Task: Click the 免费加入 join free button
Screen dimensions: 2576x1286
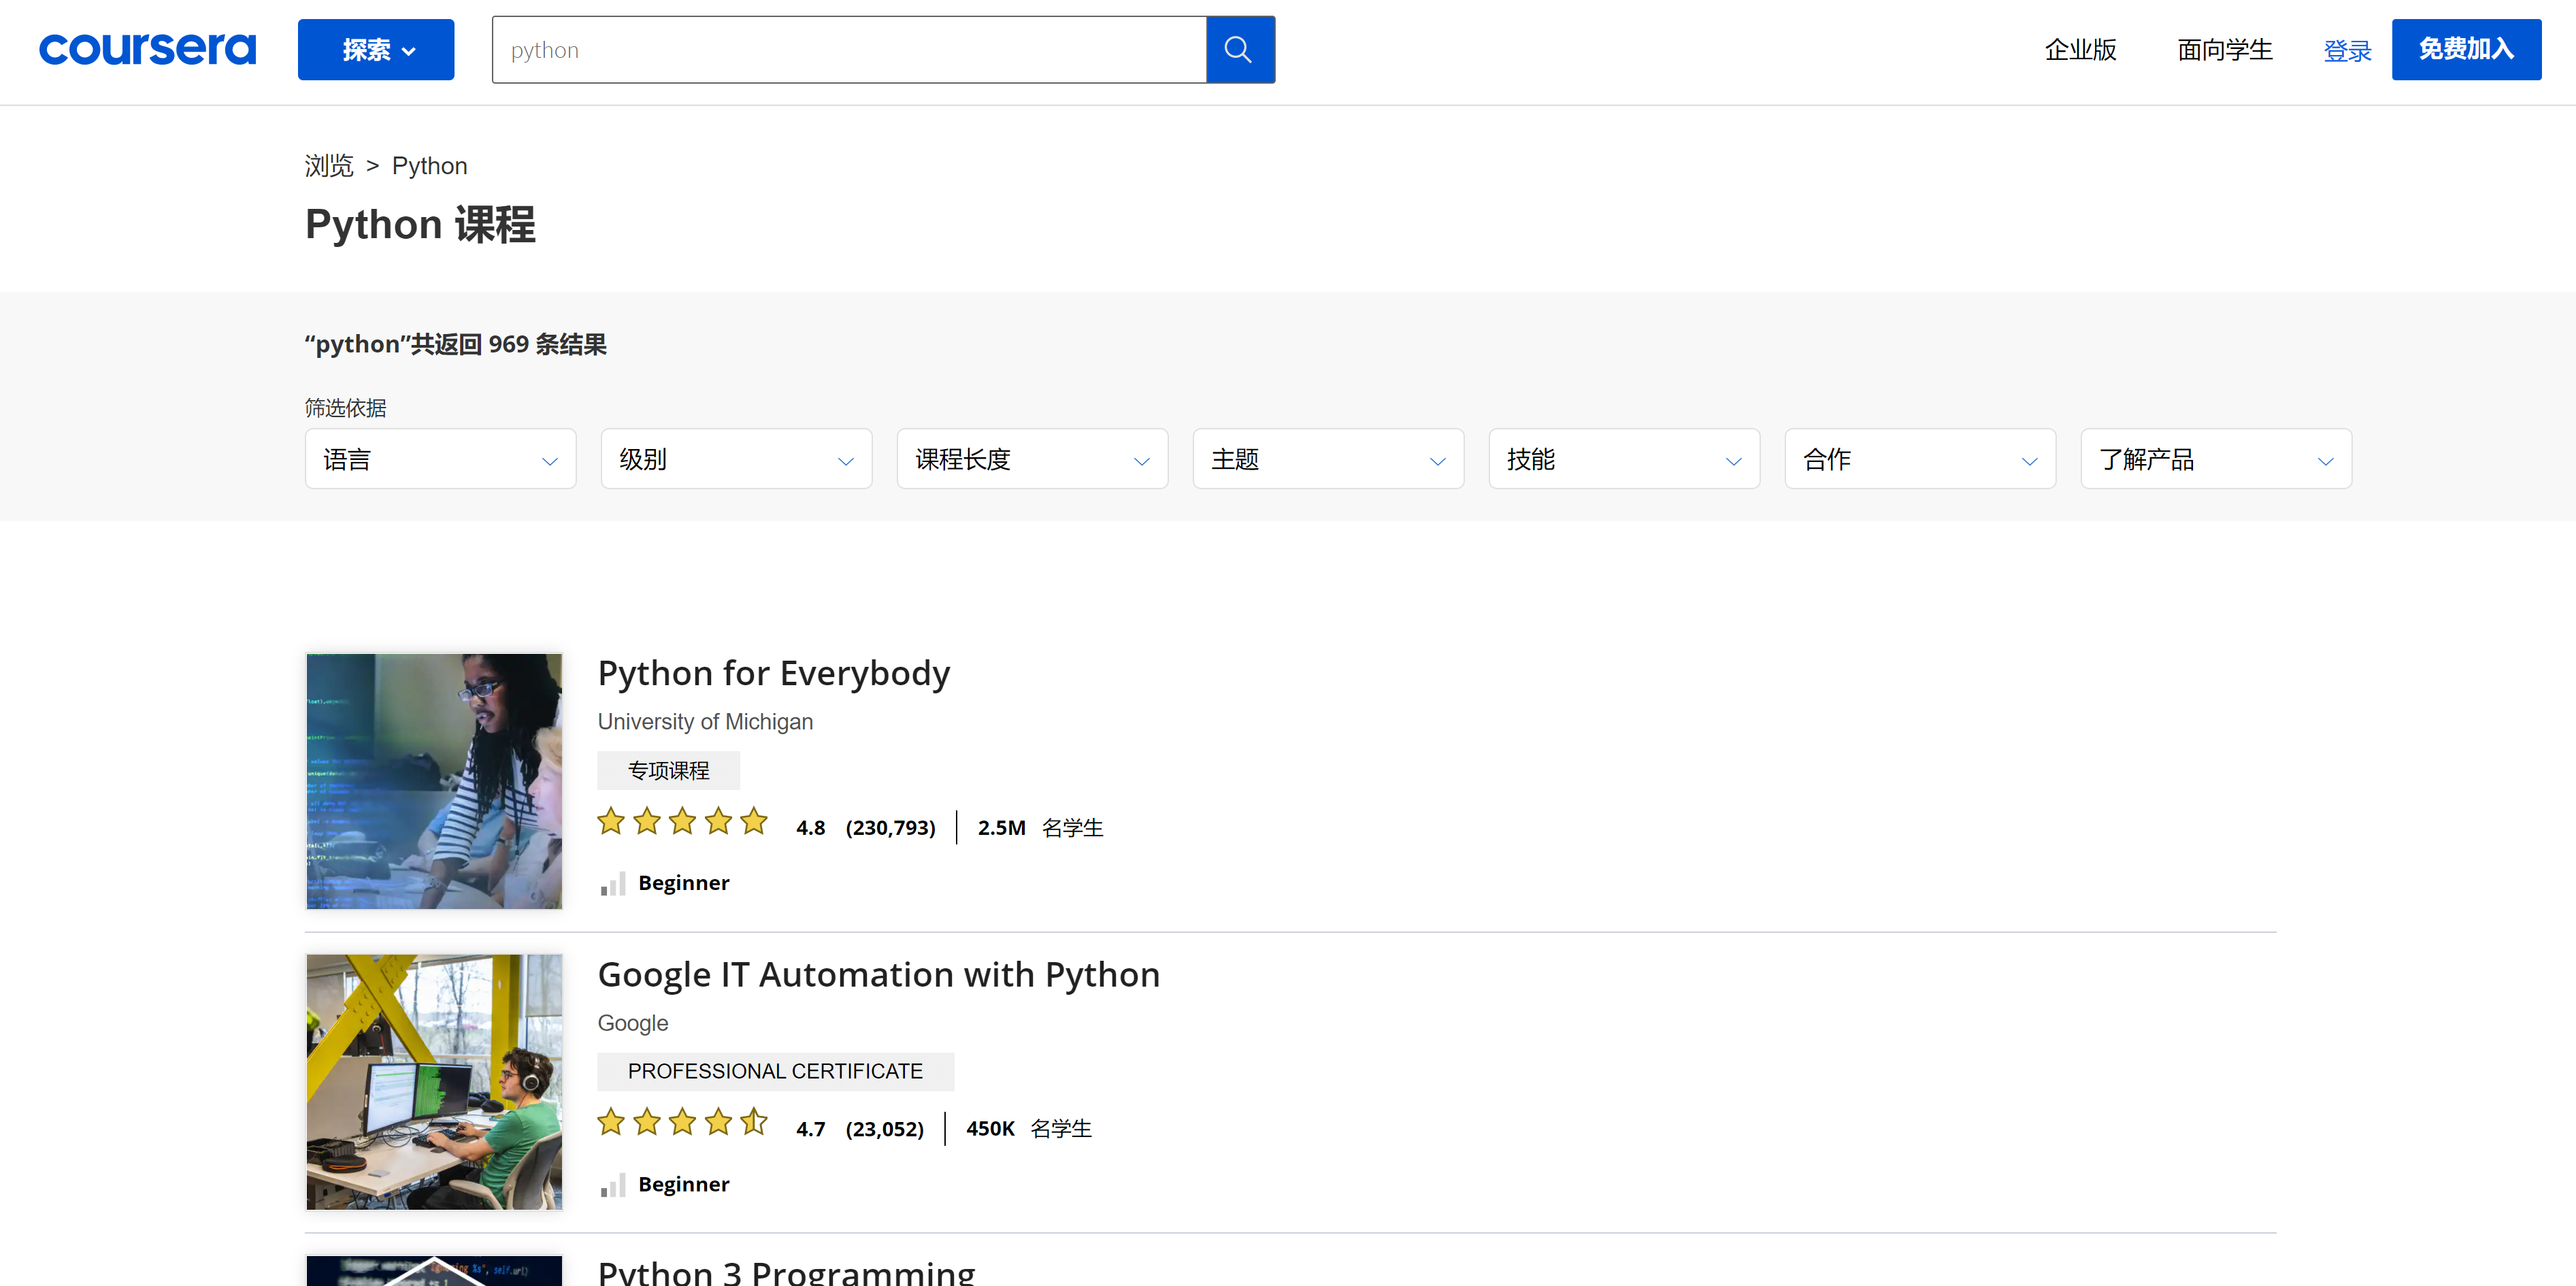Action: (x=2465, y=49)
